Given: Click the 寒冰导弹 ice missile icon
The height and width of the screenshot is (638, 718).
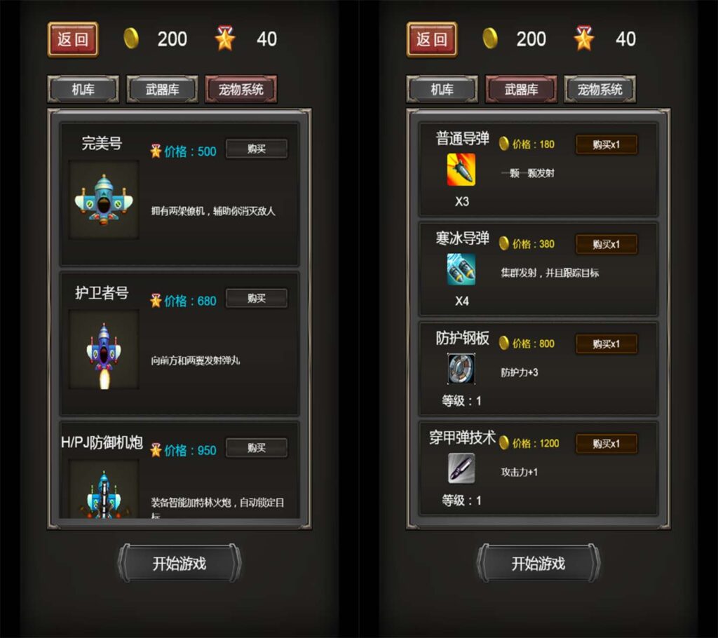Looking at the screenshot, I should [x=461, y=269].
